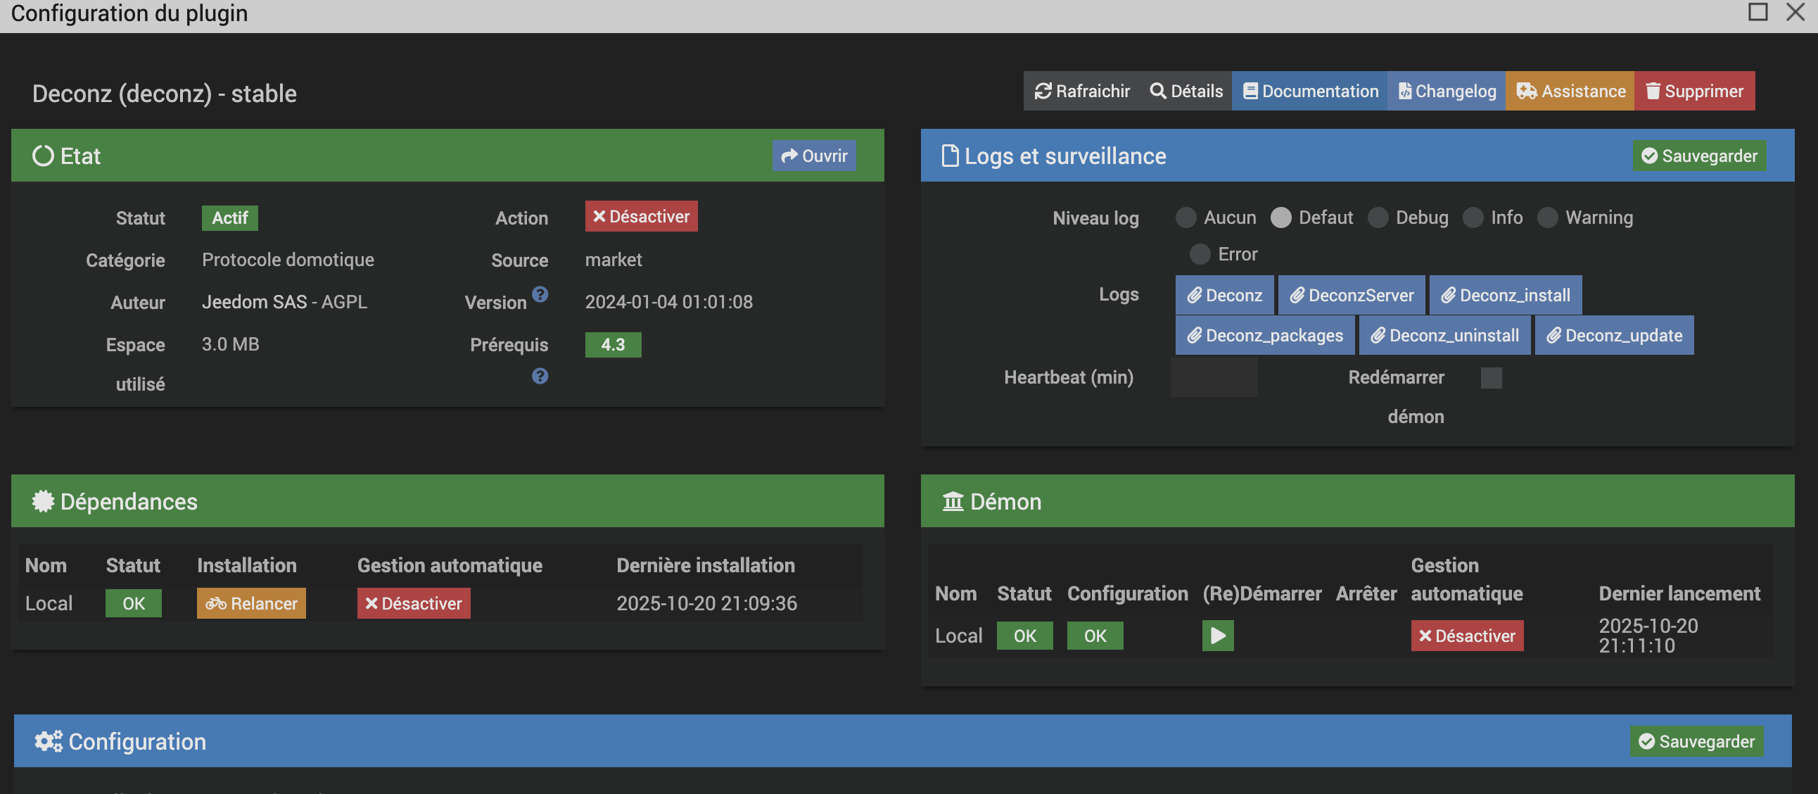Click help icon below Prérequis

click(x=540, y=376)
